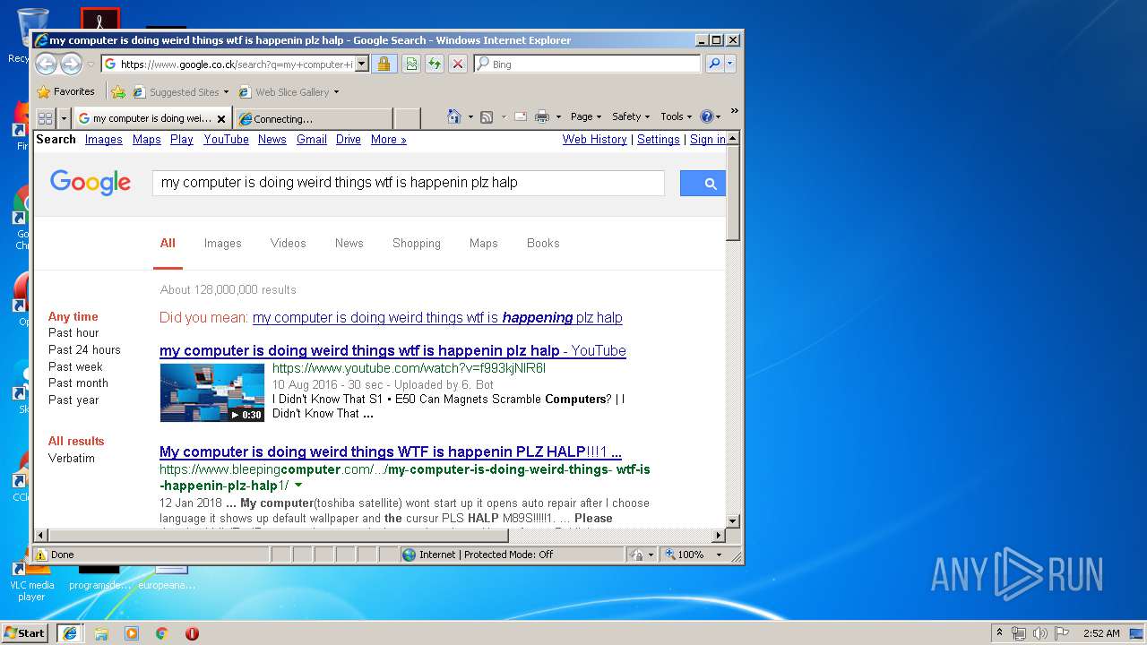The height and width of the screenshot is (645, 1147).
Task: Select the Maps search tab
Action: pyautogui.click(x=483, y=243)
